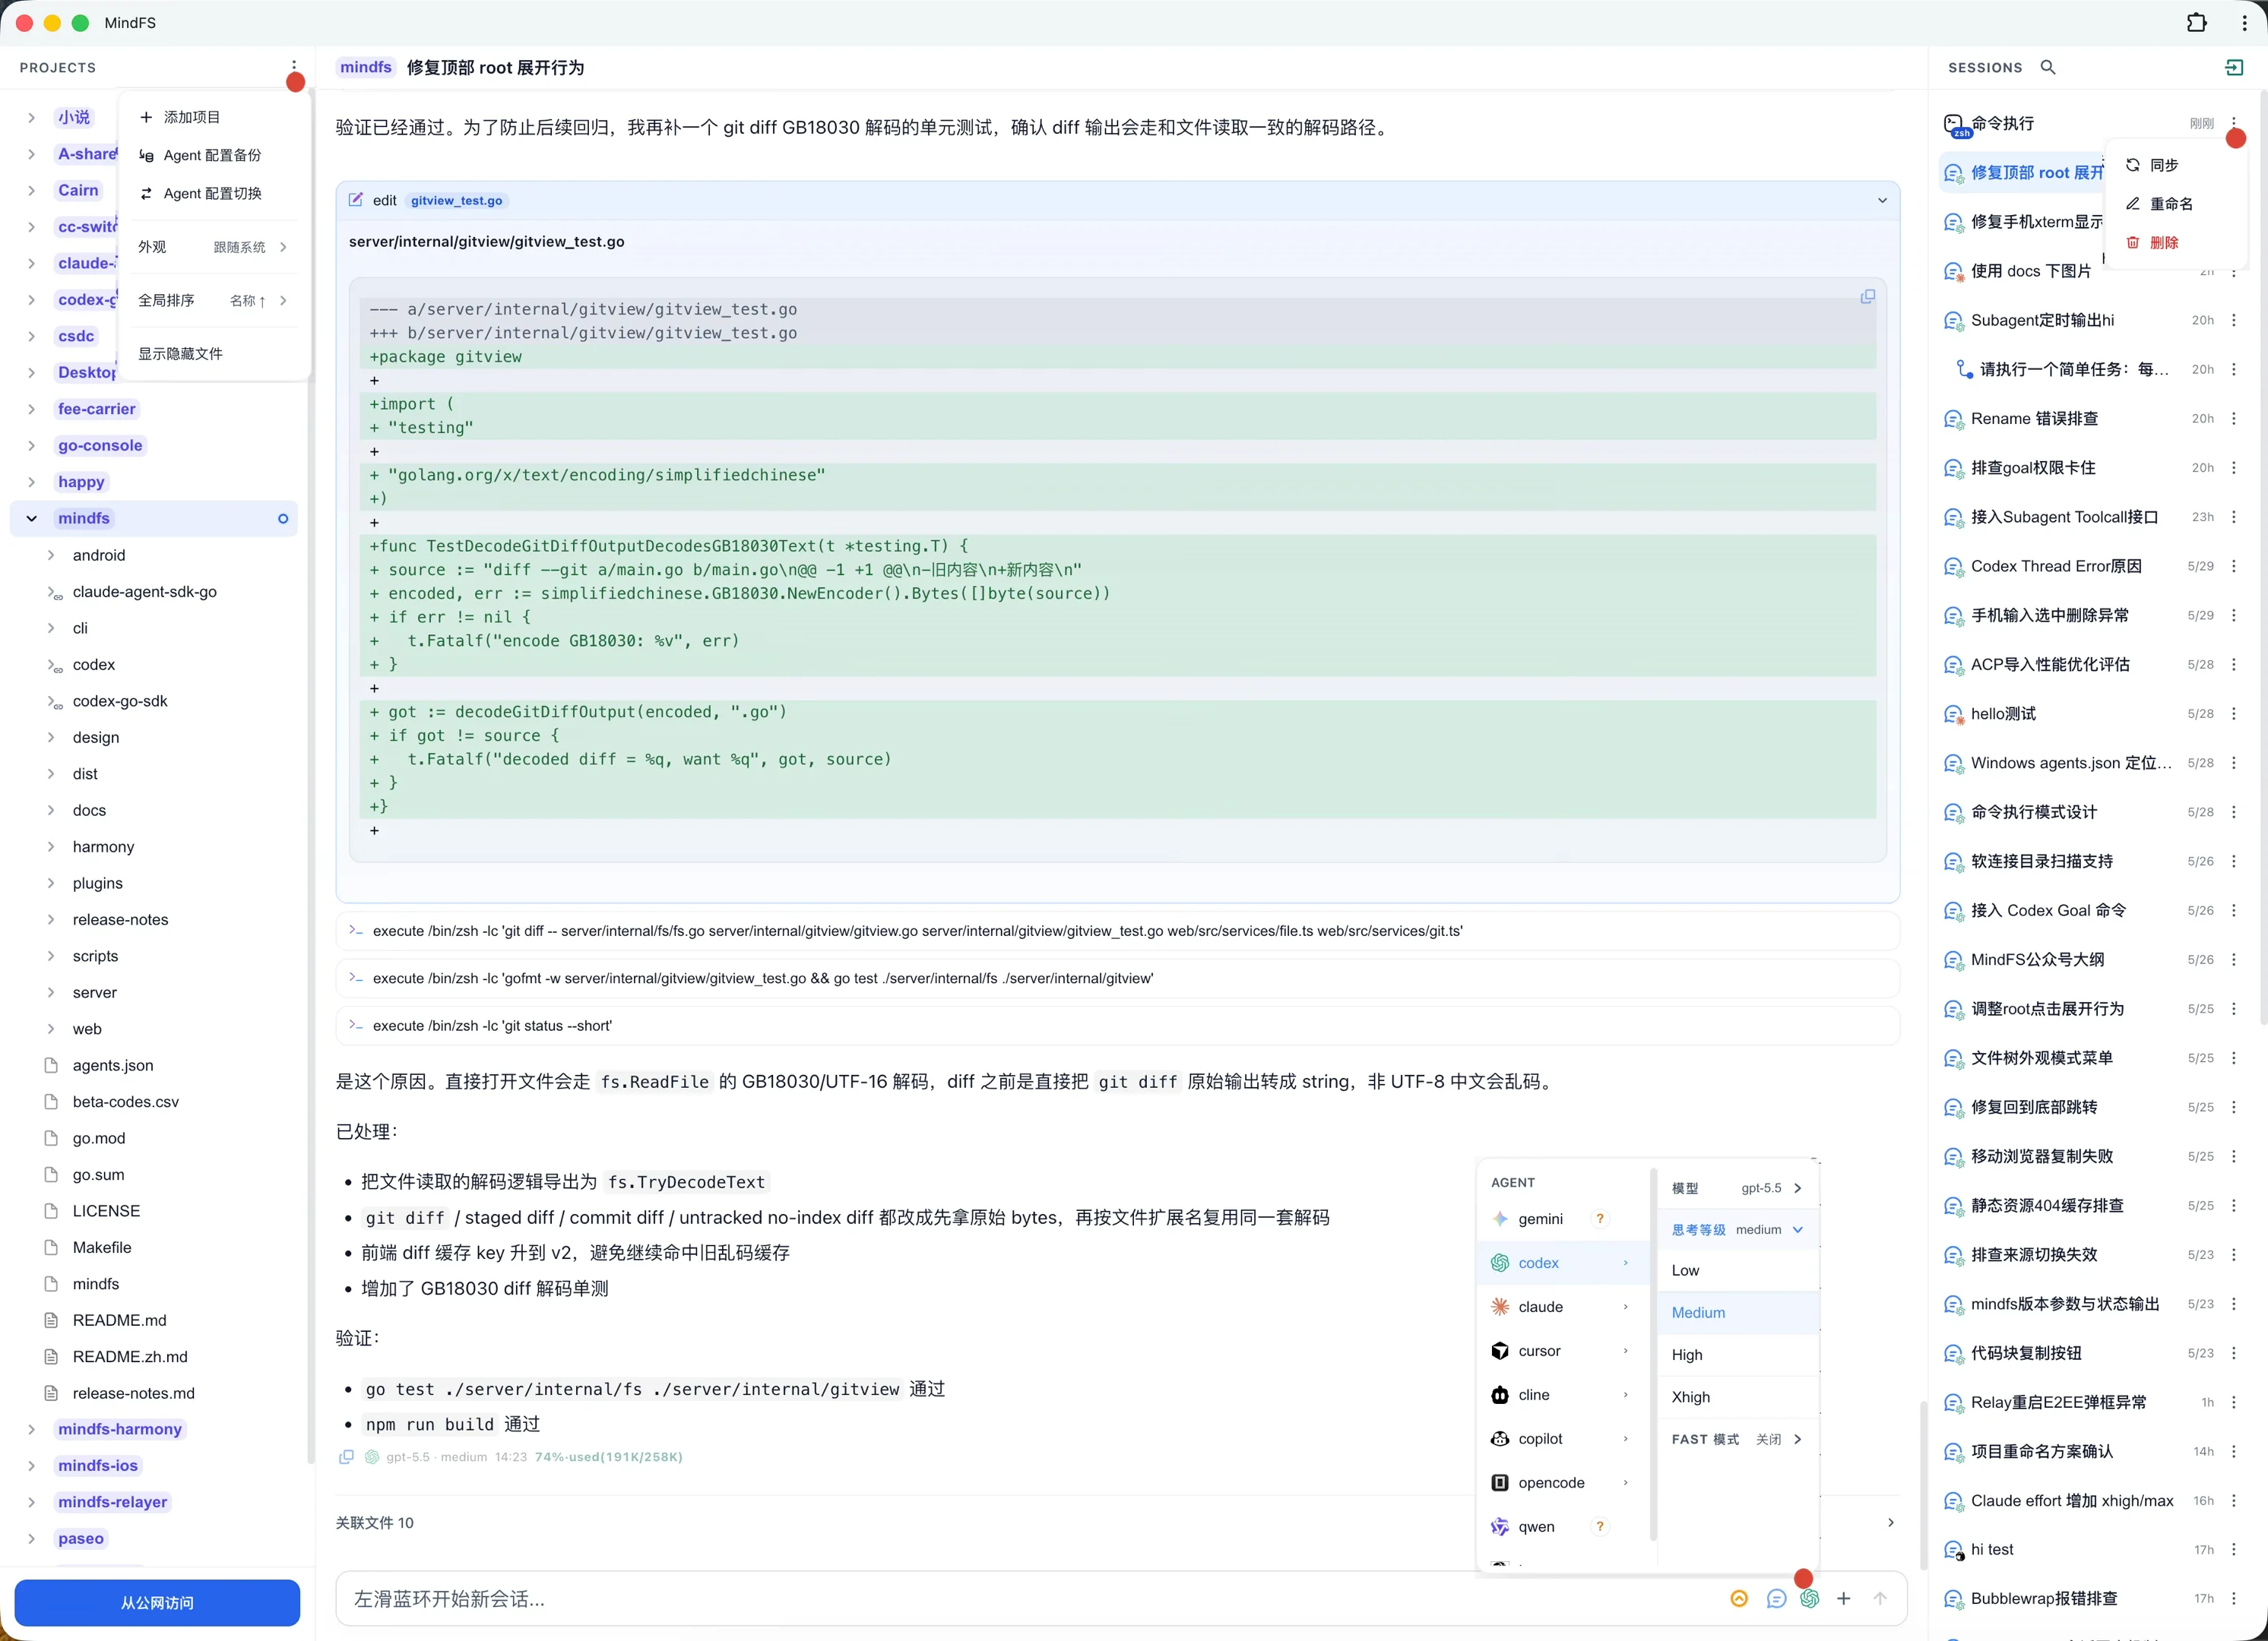
Task: Expand the server folder
Action: (51, 992)
